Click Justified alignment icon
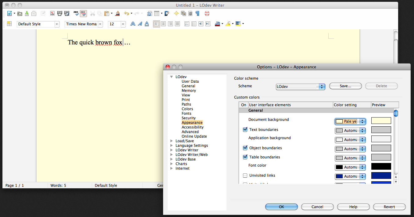 (177, 24)
